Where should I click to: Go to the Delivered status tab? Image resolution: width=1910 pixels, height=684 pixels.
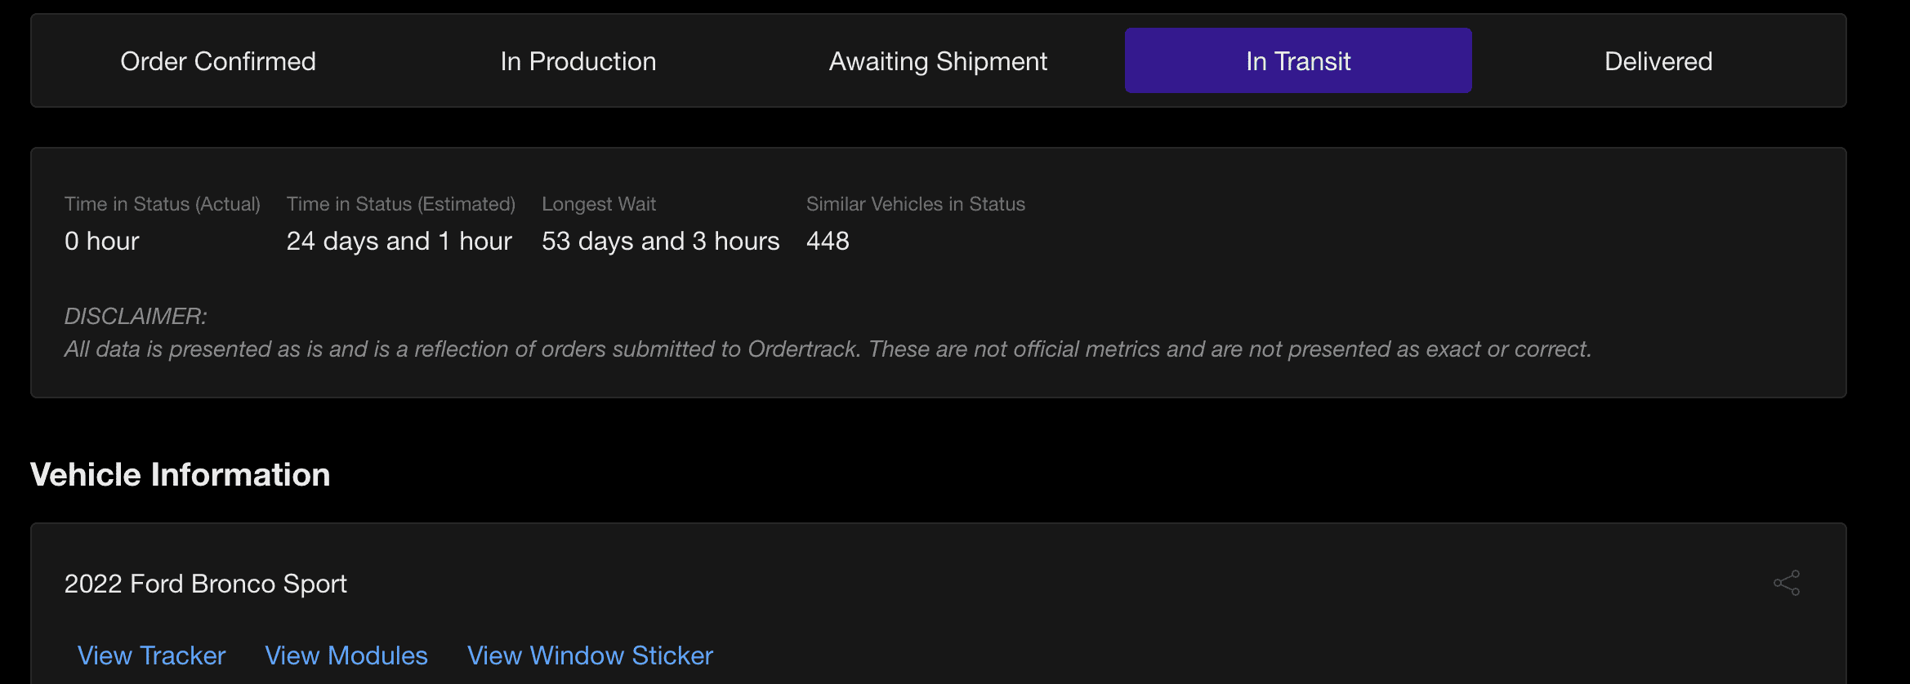click(1658, 61)
